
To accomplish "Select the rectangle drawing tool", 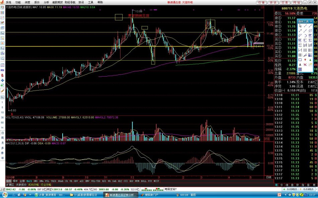I will (300, 59).
